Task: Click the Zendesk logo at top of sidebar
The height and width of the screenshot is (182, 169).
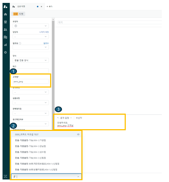Action: (x=5, y=7)
